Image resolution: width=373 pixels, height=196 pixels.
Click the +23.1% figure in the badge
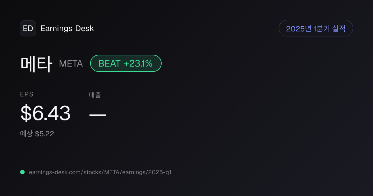pyautogui.click(x=138, y=63)
